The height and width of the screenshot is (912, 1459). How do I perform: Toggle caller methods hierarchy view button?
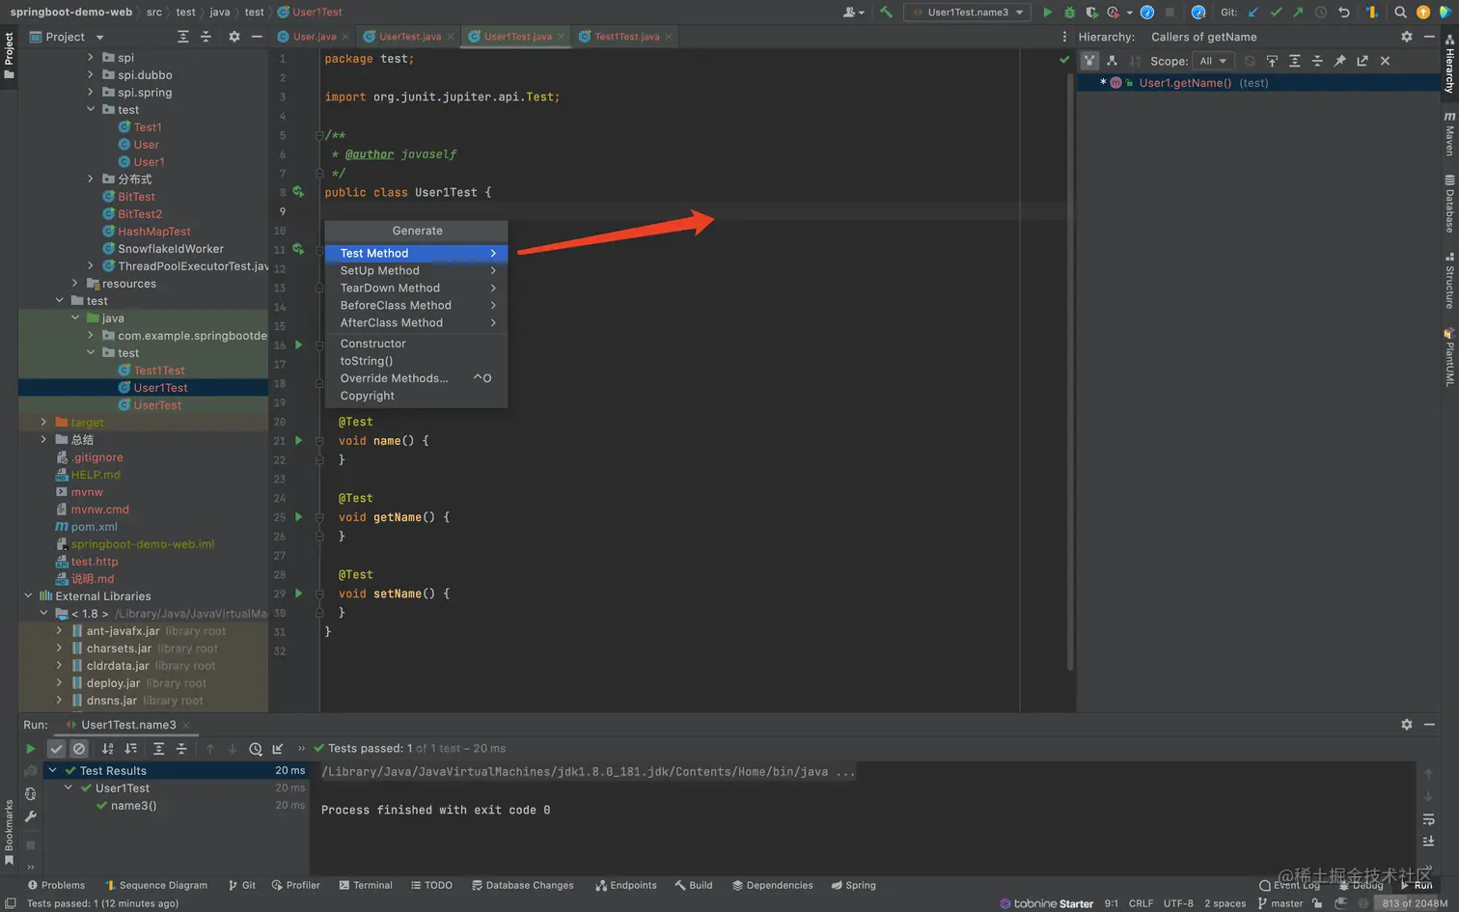coord(1089,61)
